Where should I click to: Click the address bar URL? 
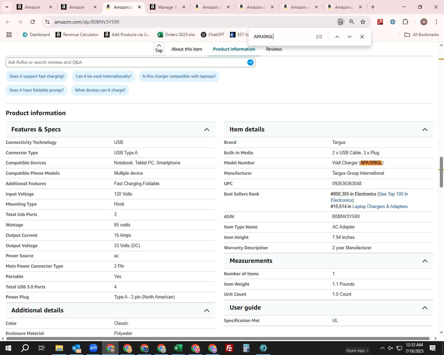pyautogui.click(x=87, y=22)
